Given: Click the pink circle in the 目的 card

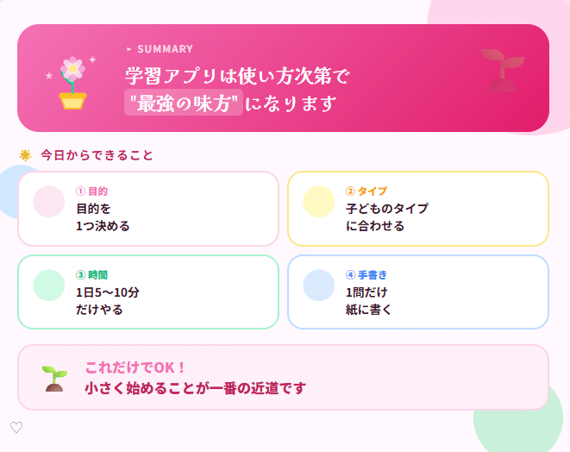Looking at the screenshot, I should coord(49,202).
